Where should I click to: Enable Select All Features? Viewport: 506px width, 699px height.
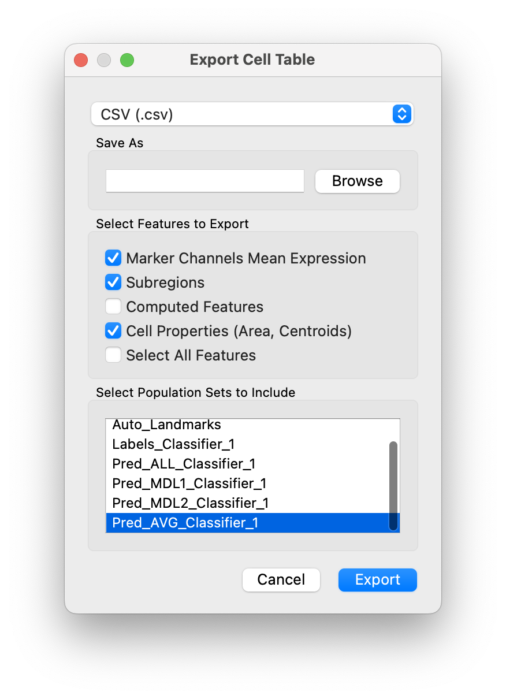113,355
